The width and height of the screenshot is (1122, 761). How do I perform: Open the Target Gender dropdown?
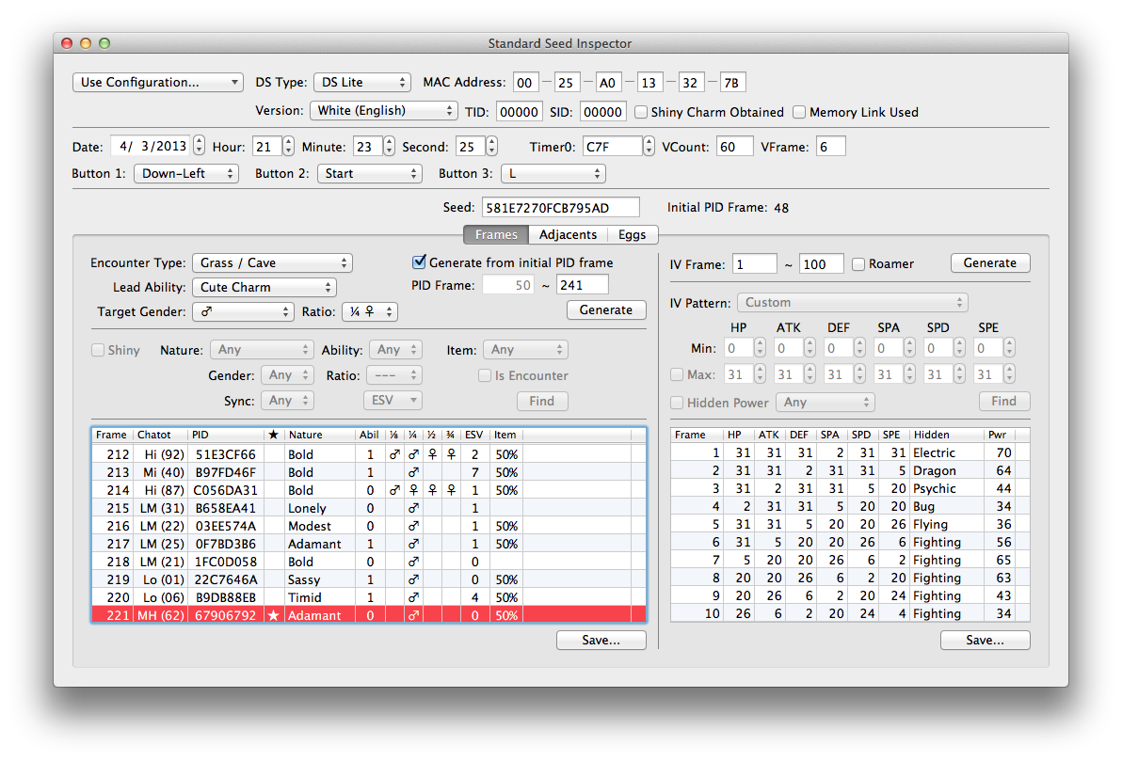click(243, 312)
